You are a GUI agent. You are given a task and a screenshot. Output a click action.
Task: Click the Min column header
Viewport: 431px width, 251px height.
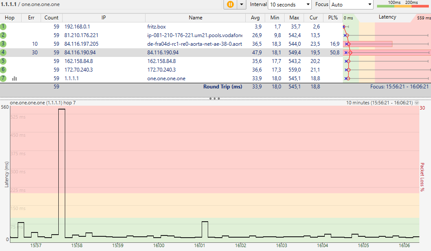pyautogui.click(x=275, y=18)
